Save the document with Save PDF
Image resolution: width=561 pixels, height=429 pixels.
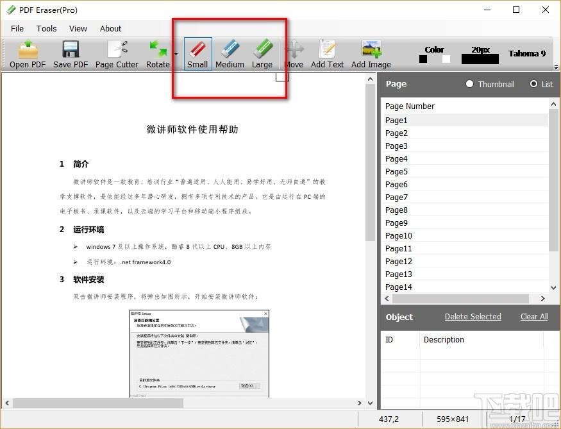[x=71, y=54]
